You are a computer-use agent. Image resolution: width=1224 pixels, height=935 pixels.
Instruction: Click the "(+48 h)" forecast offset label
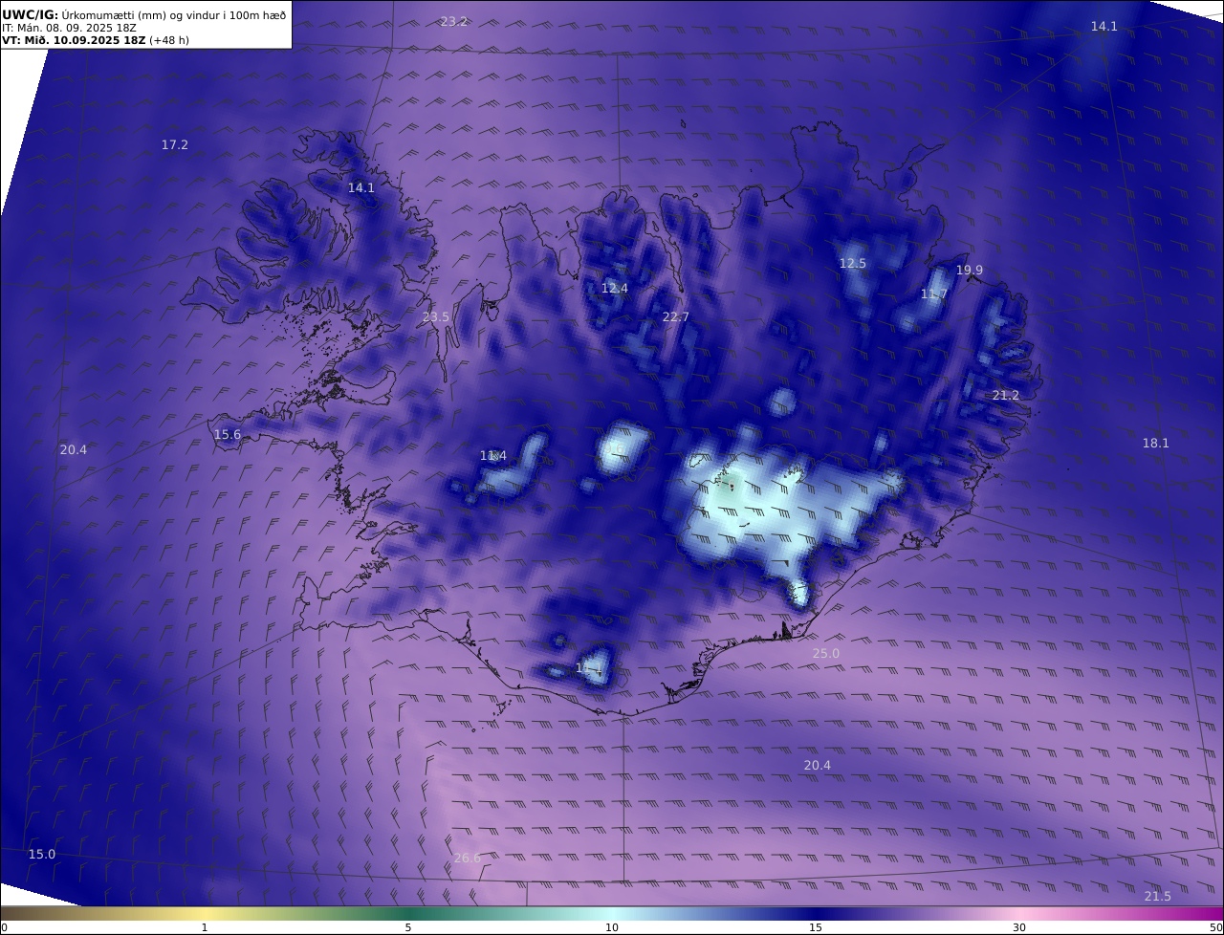169,40
